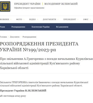Click the ПРЕЗИДЕНТ УКРАЇНИ header title
Screen dimensions: 93x103
point(27,4)
